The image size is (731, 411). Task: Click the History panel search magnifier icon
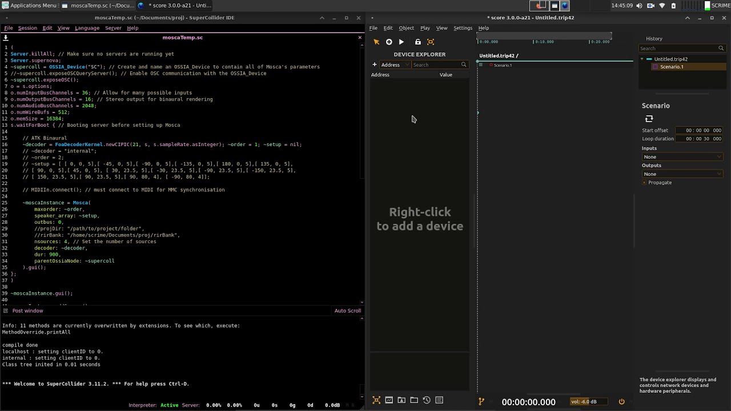[721, 49]
